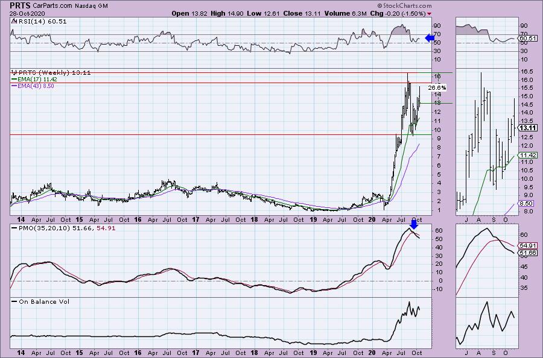Click the green line swatch for EMA(17)

tap(14, 79)
